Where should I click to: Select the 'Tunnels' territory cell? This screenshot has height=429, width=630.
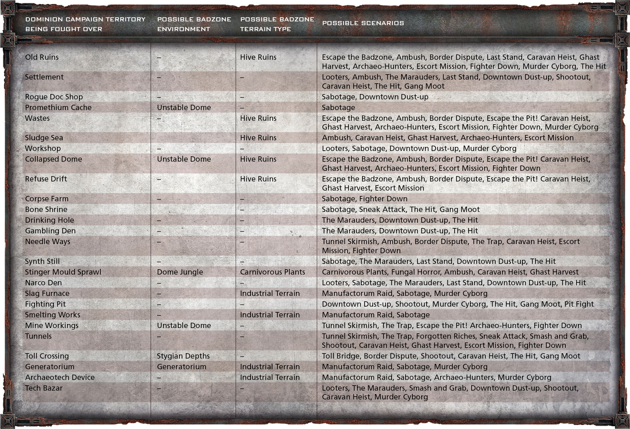38,336
